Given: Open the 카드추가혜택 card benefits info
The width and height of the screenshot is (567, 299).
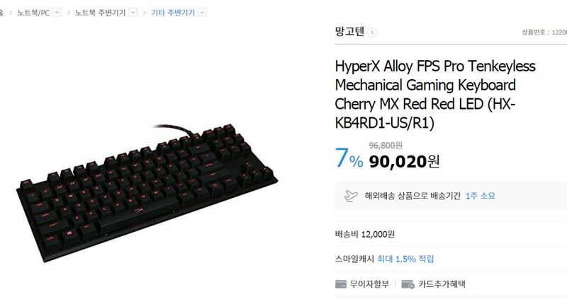Looking at the screenshot, I should pyautogui.click(x=442, y=284).
